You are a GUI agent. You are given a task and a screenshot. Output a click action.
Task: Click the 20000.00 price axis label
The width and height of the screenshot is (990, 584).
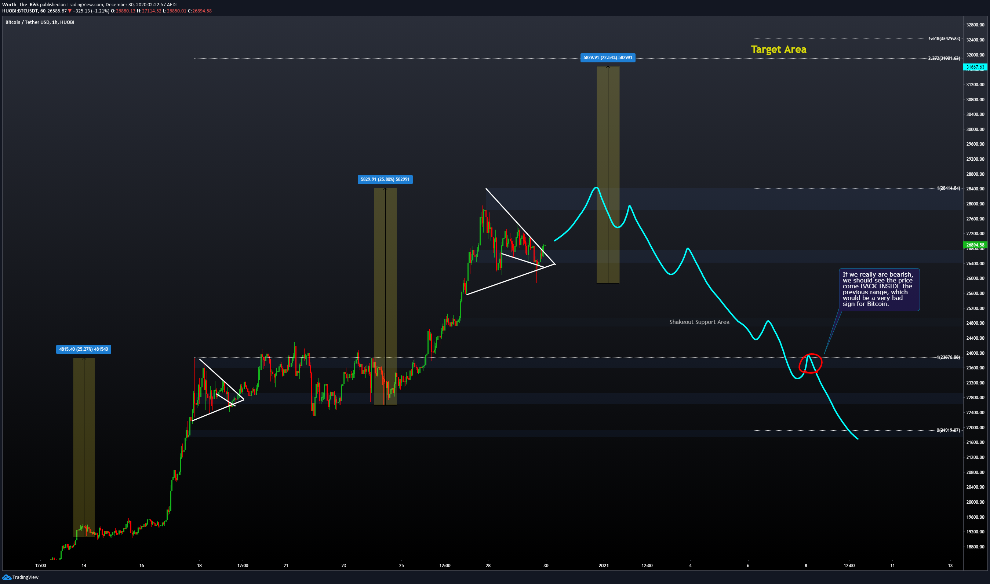point(975,502)
